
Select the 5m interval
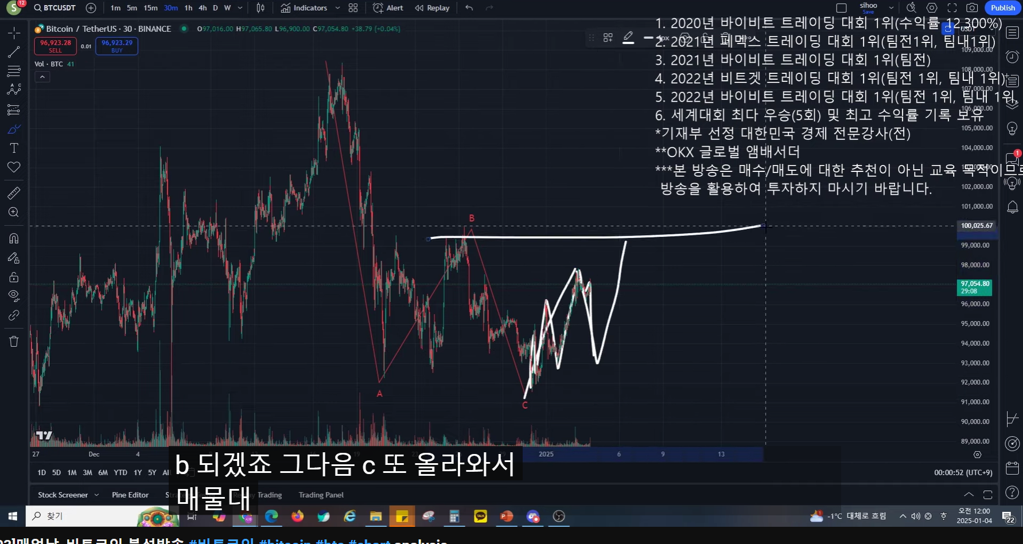click(132, 8)
